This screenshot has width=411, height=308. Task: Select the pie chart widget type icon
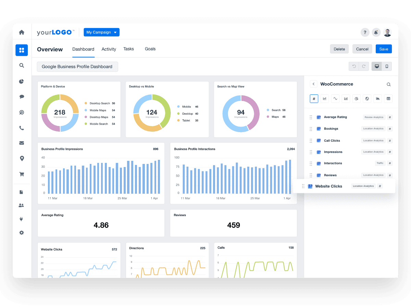tap(357, 99)
